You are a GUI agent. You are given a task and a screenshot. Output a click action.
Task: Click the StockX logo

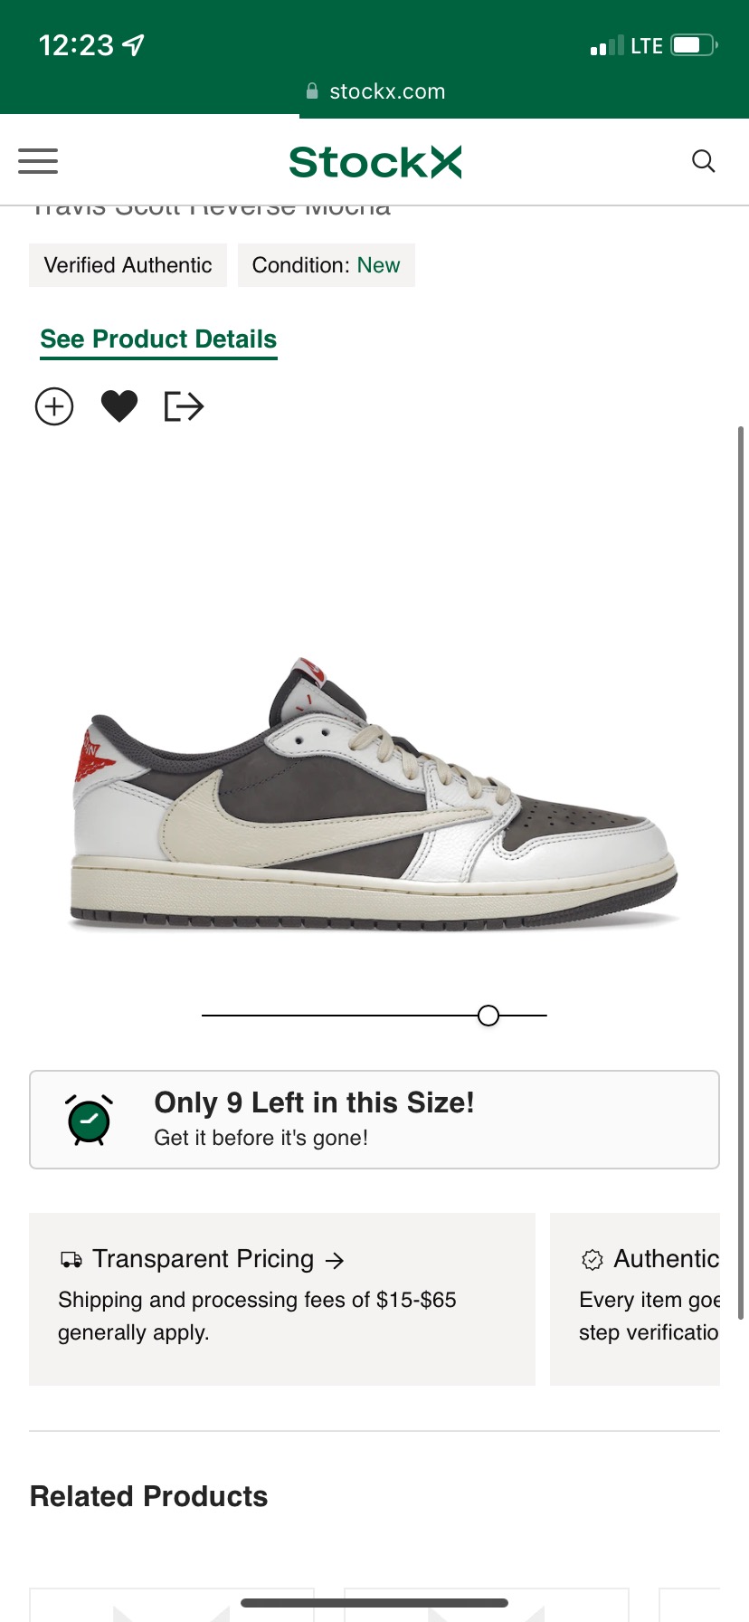tap(375, 162)
